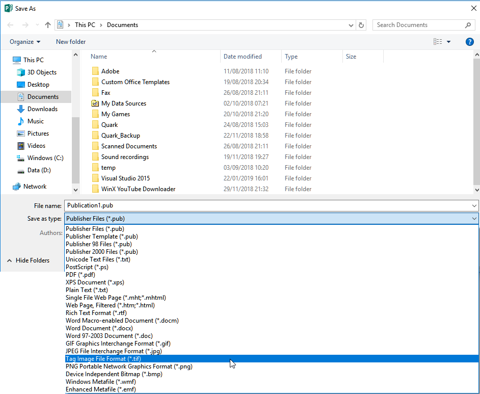The height and width of the screenshot is (394, 480).
Task: Select the temp folder
Action: coord(104,168)
